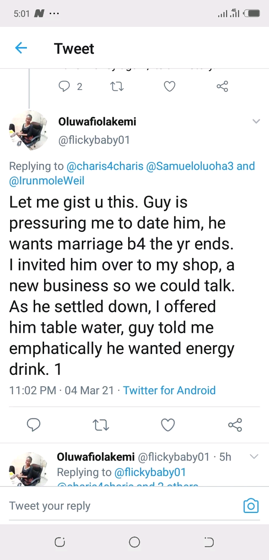Share the main tweet via share icon

(235, 425)
